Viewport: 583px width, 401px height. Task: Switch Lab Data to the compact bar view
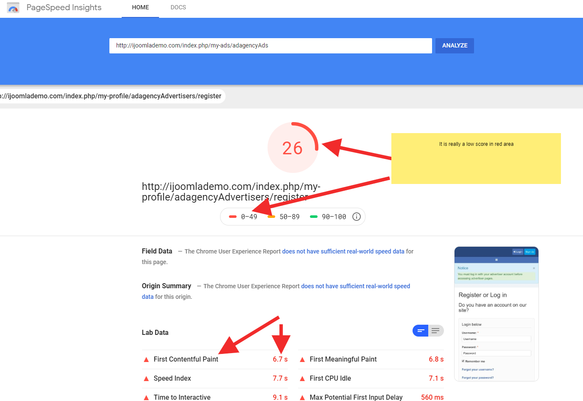(421, 331)
